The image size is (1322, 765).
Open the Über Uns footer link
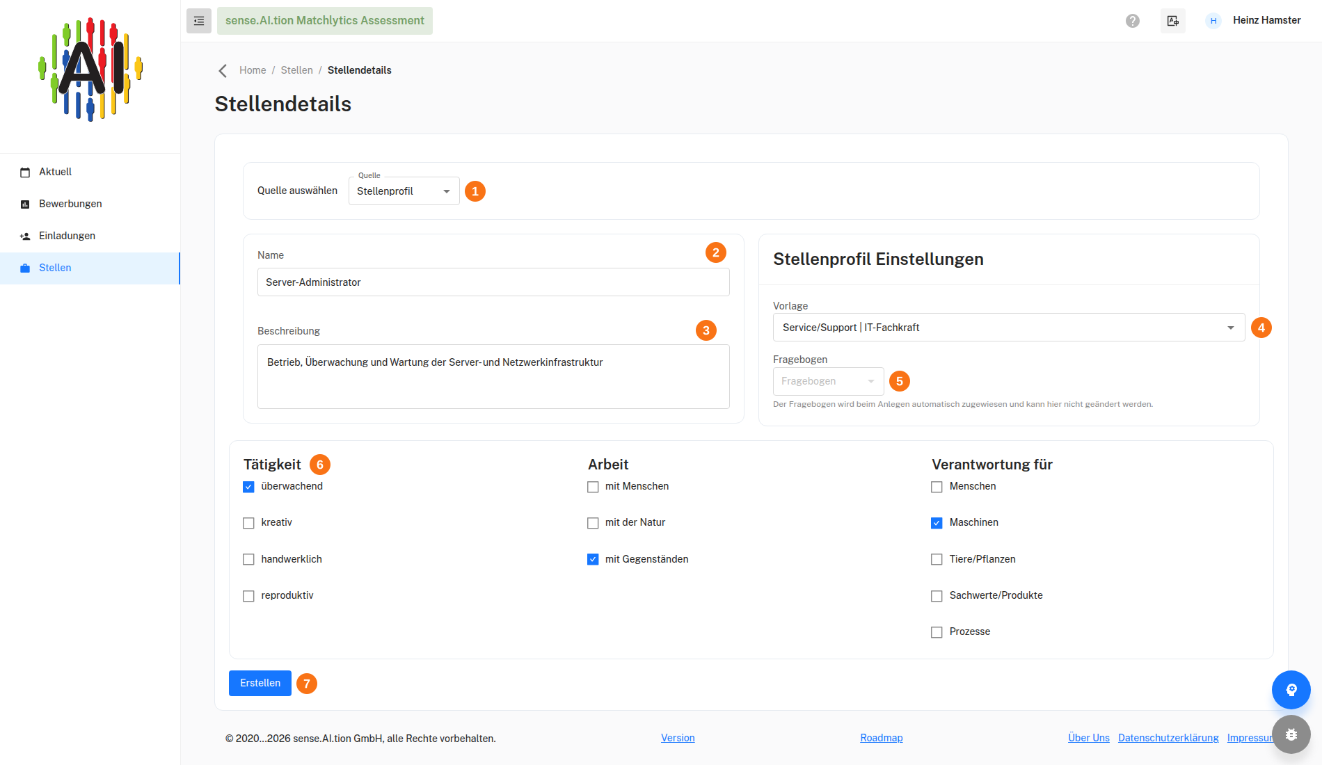pos(1089,738)
